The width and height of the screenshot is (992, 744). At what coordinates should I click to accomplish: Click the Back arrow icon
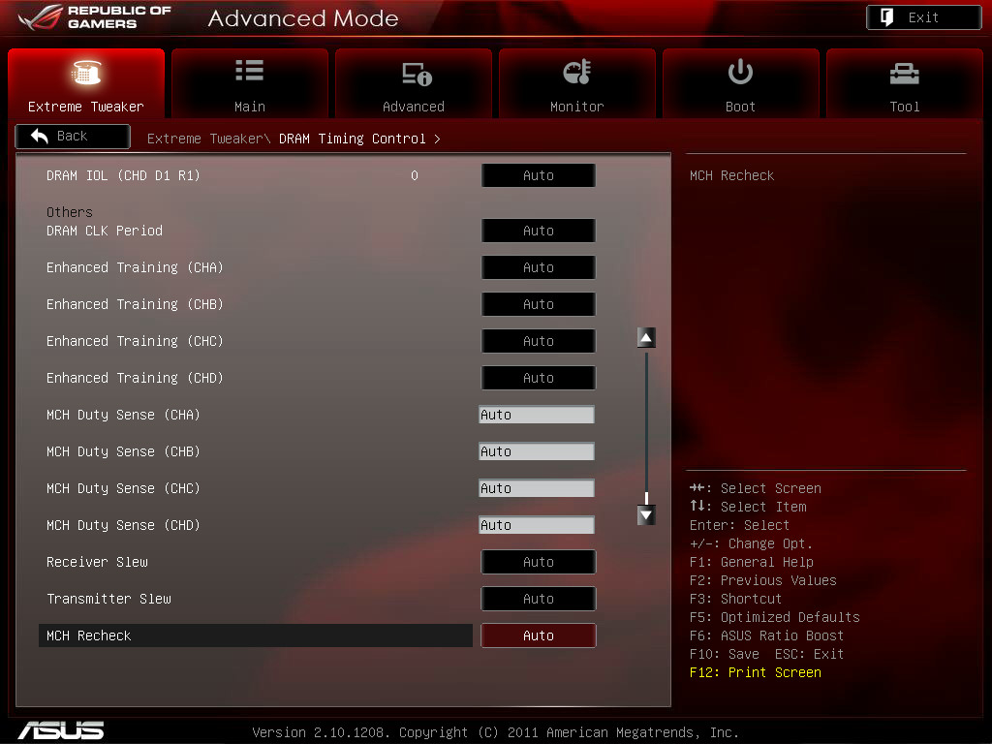click(x=39, y=136)
